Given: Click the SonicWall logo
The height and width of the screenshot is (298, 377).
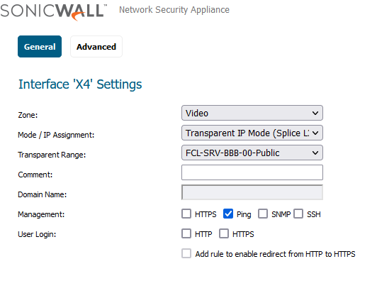Looking at the screenshot, I should coord(54,12).
